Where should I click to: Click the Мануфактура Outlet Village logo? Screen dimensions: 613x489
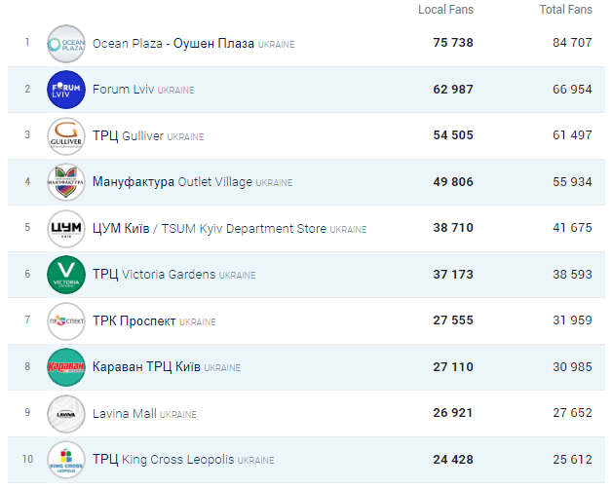[x=66, y=182]
